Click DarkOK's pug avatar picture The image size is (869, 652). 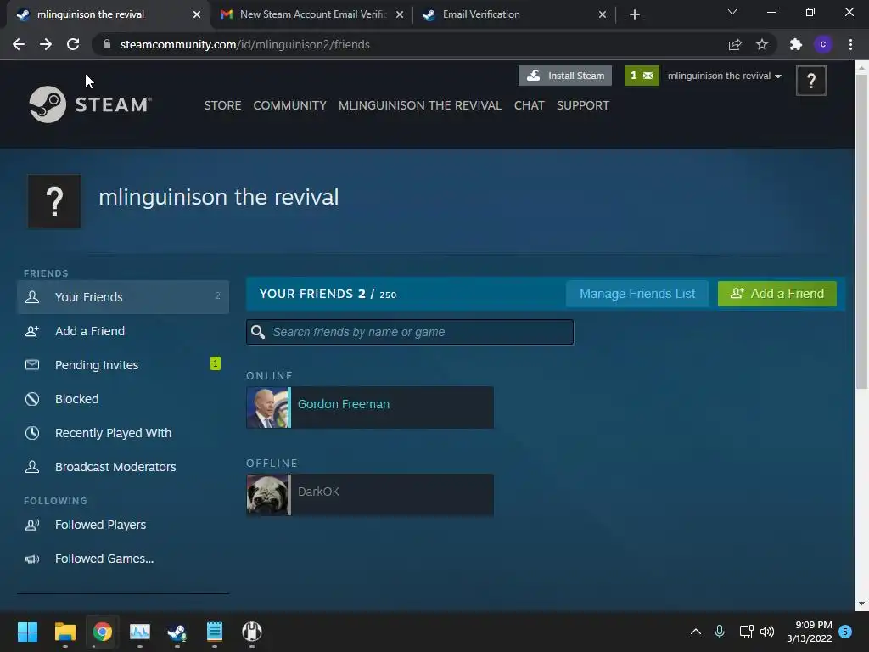coord(266,495)
